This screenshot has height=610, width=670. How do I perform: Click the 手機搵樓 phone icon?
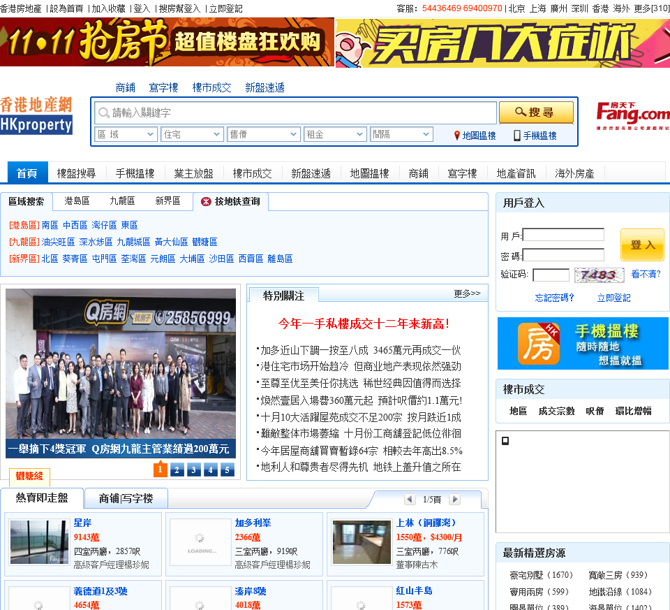click(517, 136)
